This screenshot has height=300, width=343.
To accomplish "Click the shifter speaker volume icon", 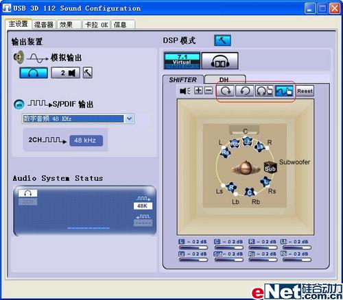I will coord(185,91).
